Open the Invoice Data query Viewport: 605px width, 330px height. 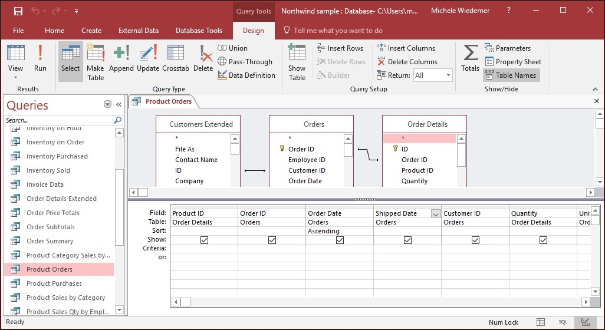click(45, 184)
